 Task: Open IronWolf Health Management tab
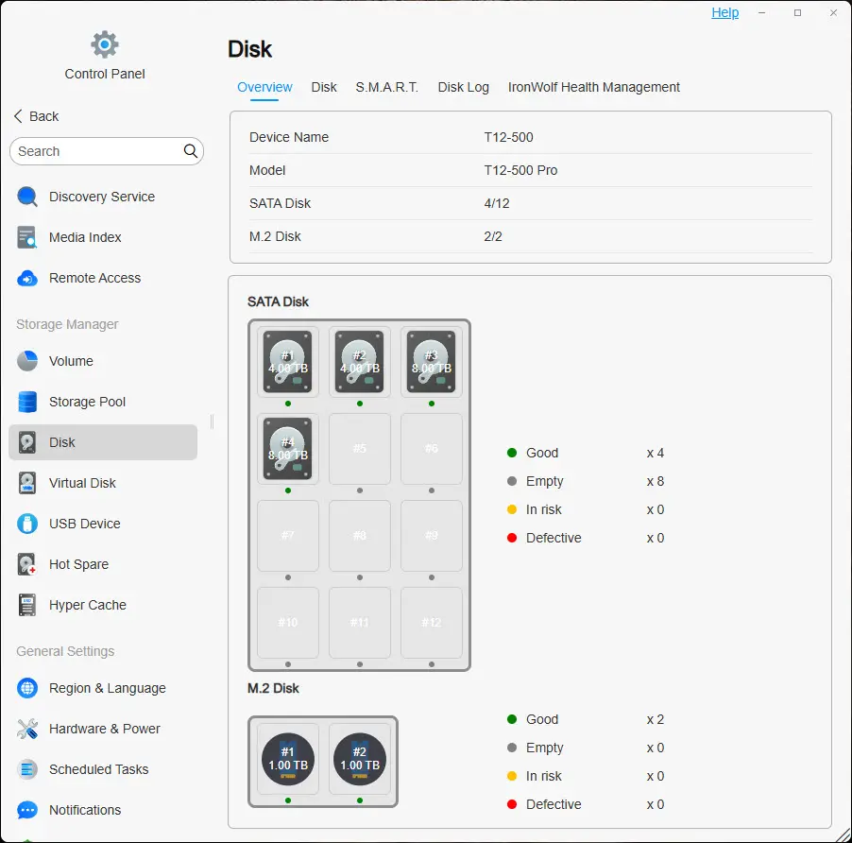(594, 87)
